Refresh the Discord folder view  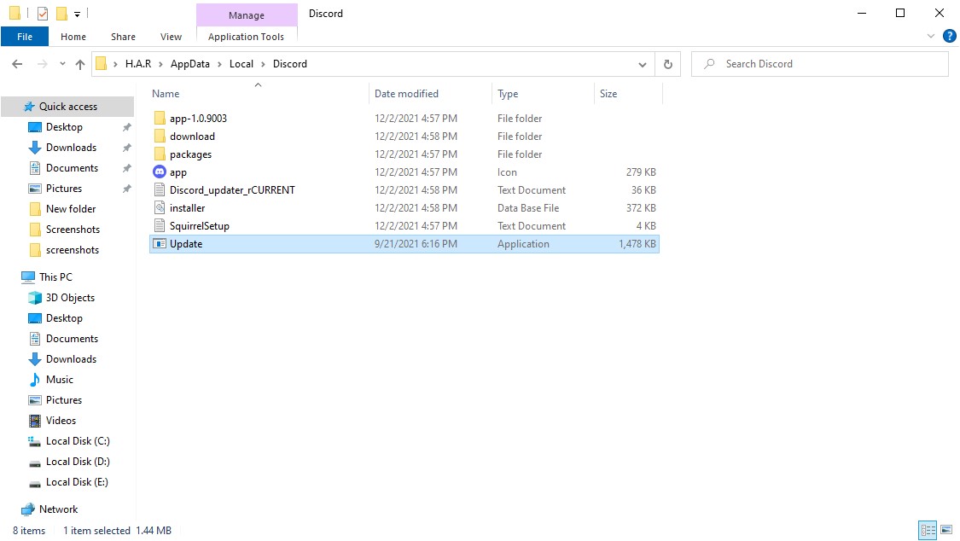(x=668, y=64)
